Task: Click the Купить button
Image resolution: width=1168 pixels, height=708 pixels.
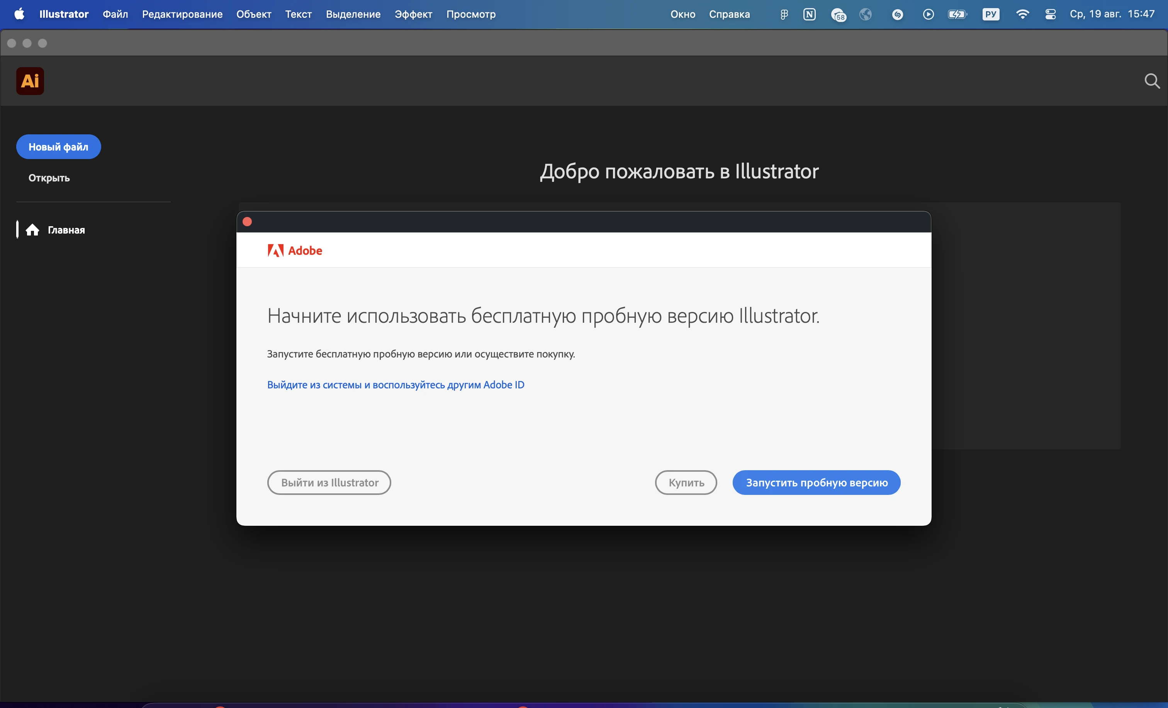Action: coord(686,483)
